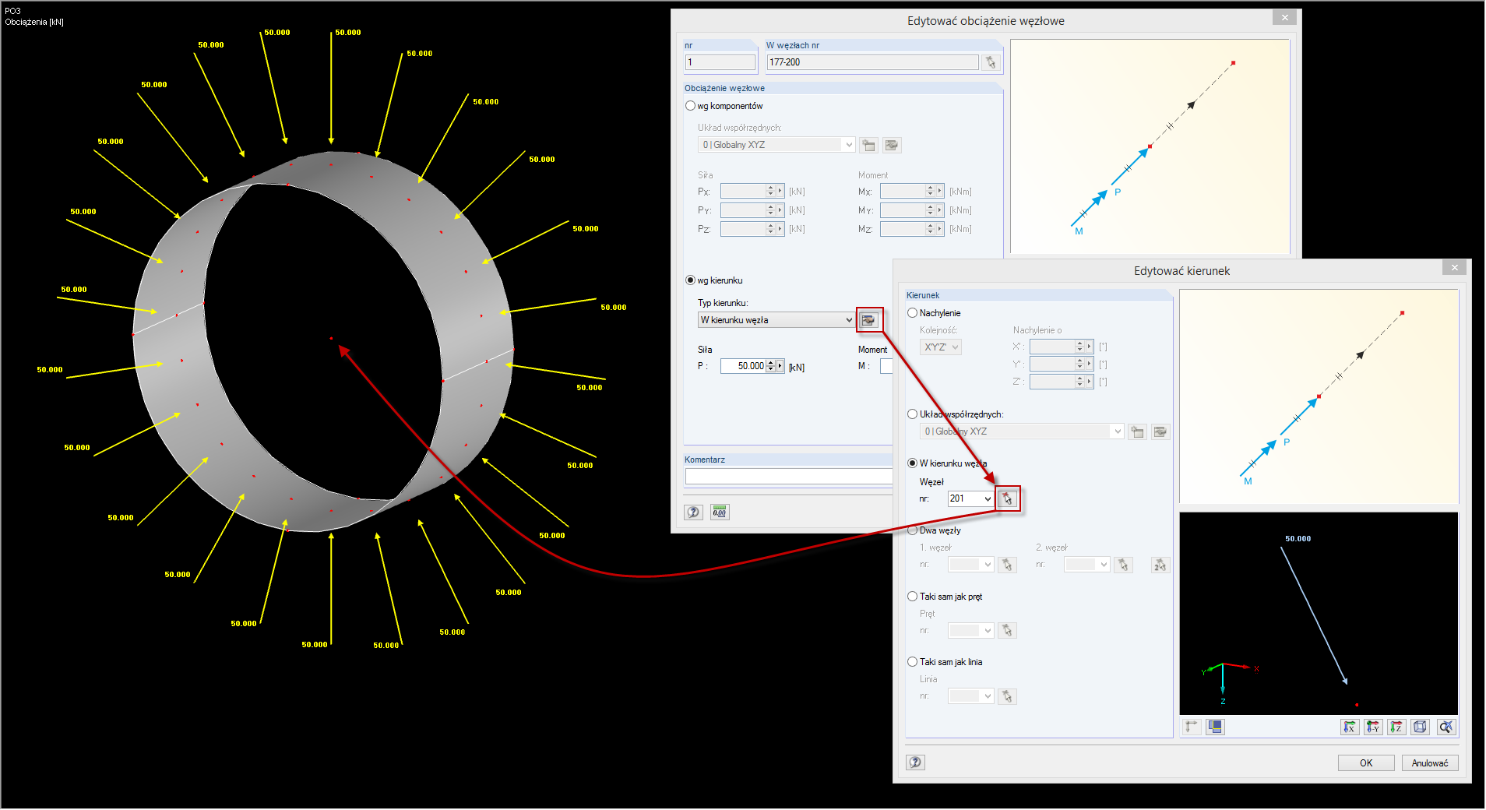Screen dimensions: 1486x810
Task: Close Edytować obciążenie węzłowe dialog
Action: click(x=1285, y=17)
